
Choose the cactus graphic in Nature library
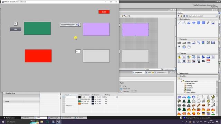(213, 97)
